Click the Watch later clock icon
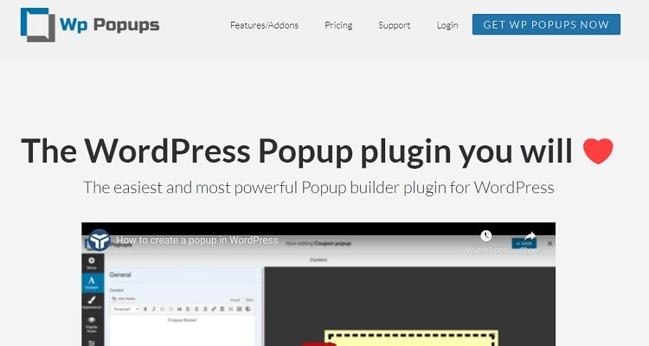Screen dimensions: 649x346 click(486, 236)
